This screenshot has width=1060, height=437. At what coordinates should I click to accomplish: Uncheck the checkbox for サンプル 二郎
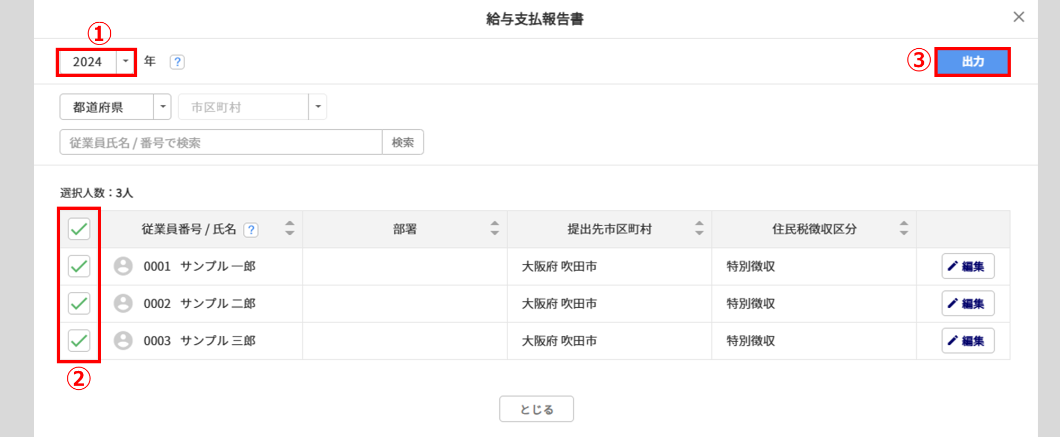click(x=79, y=304)
